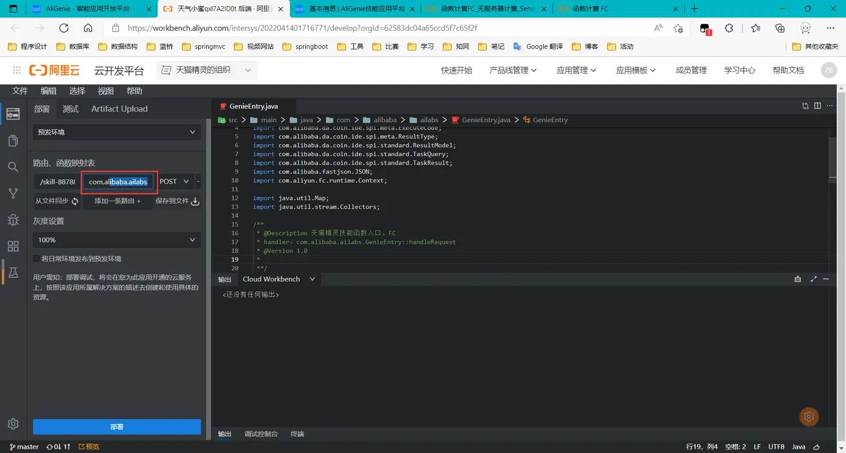Screen dimensions: 846x453
Task: Open the browser extensions puzzle icon
Action: [x=729, y=28]
